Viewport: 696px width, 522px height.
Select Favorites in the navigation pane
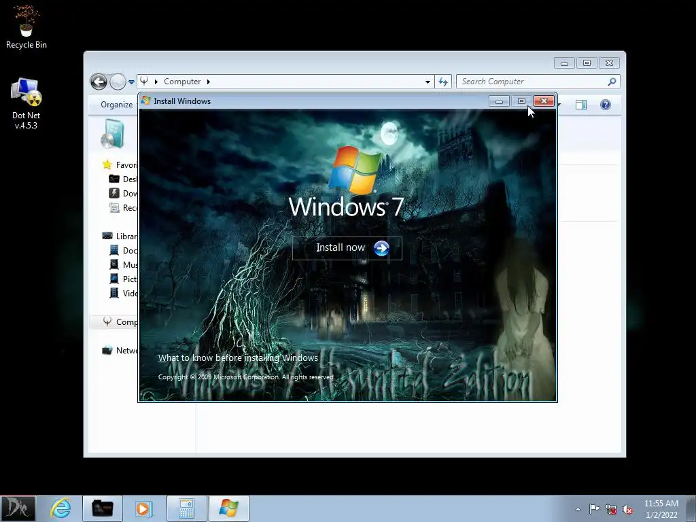coord(120,165)
